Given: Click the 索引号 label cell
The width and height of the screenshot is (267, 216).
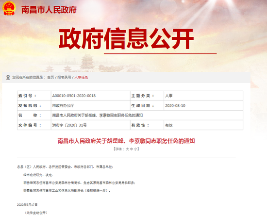Looking at the screenshot, I should click(x=34, y=96).
